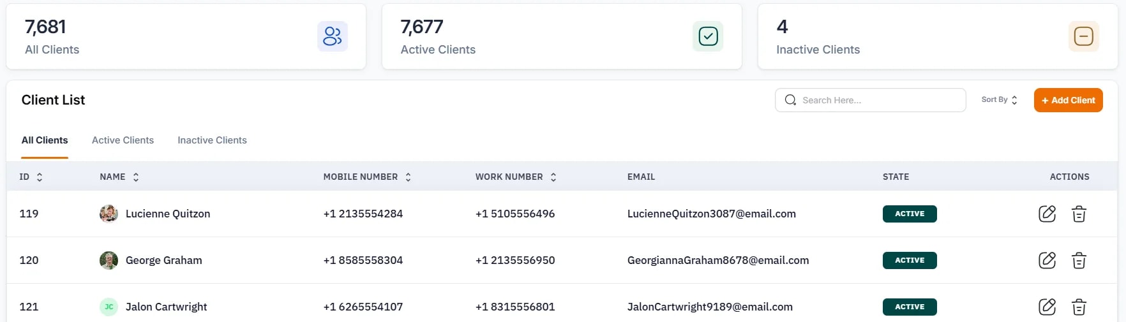
Task: Open the Sort By dropdown
Action: pyautogui.click(x=1000, y=100)
